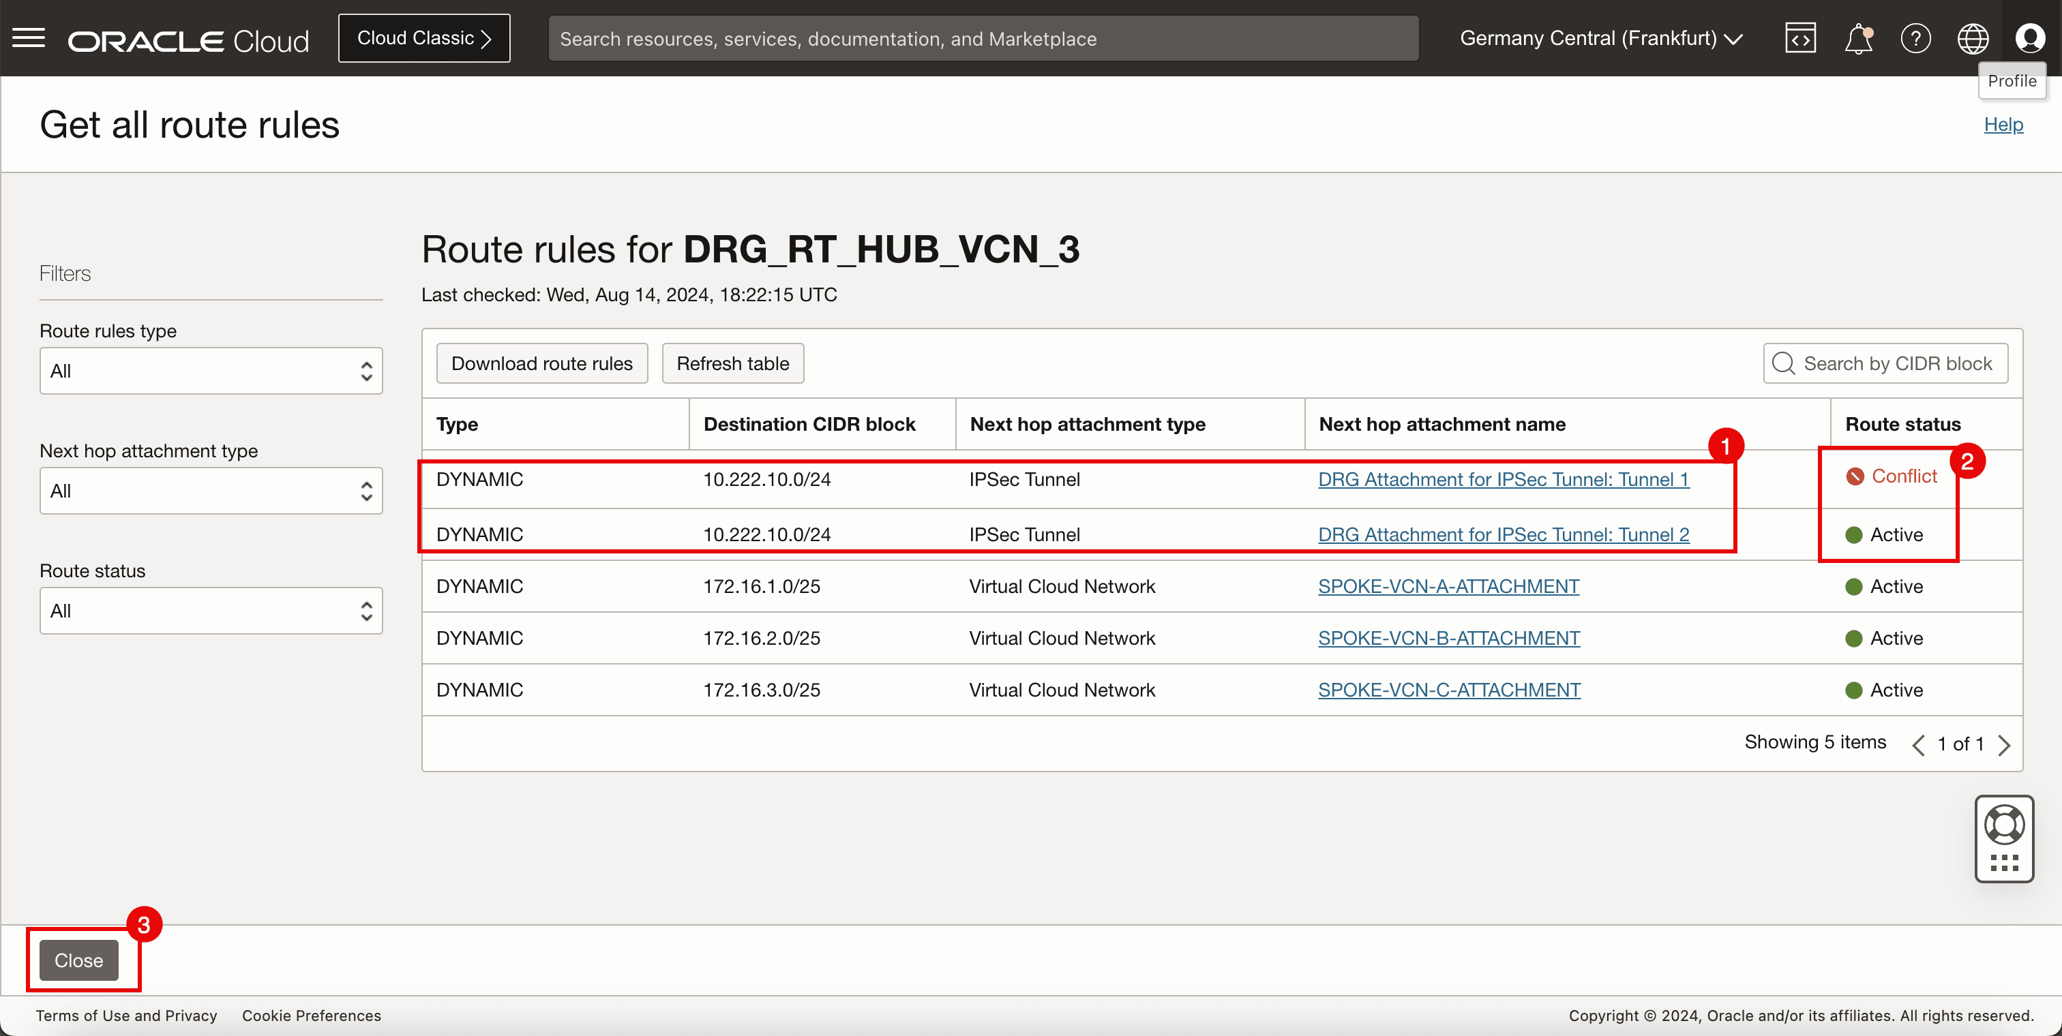
Task: Click Download route rules
Action: tap(541, 363)
